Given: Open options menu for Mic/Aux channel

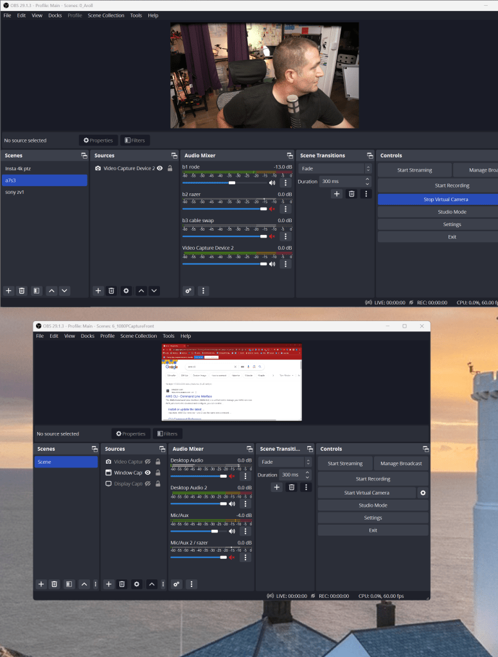Looking at the screenshot, I should tap(245, 531).
